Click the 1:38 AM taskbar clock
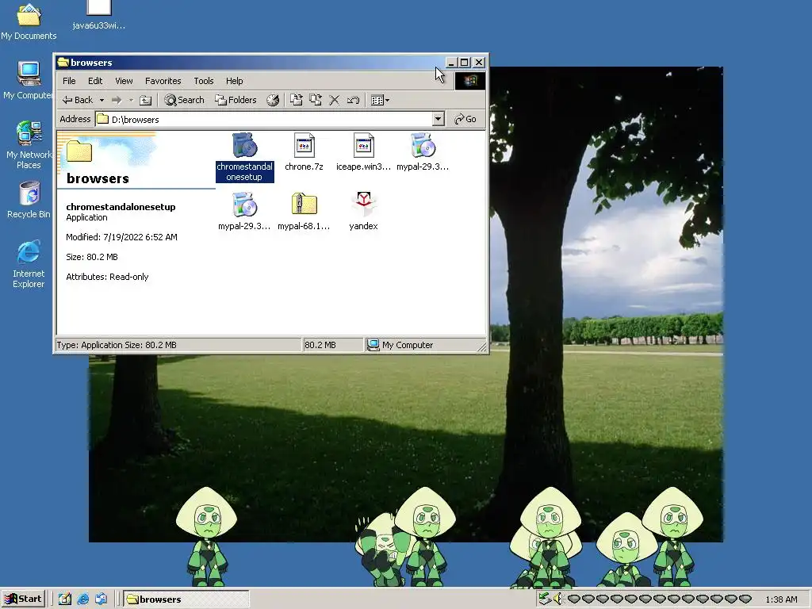Screen dimensions: 812x609 point(781,599)
